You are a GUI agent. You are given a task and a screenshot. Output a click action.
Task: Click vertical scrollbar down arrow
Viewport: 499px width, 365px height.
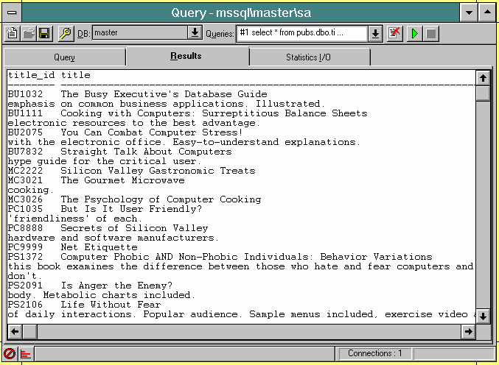click(x=483, y=316)
